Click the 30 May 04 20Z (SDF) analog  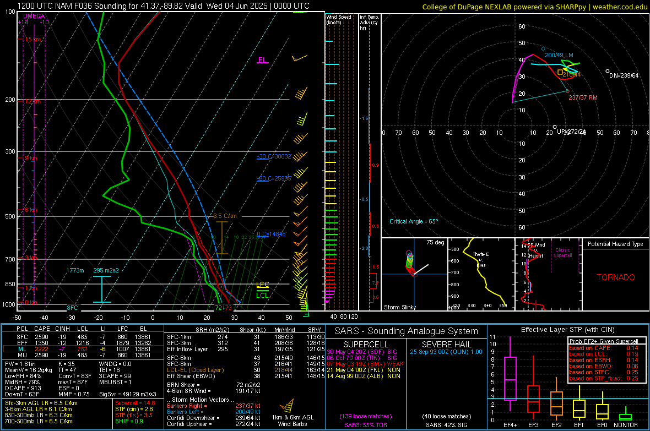(x=362, y=352)
